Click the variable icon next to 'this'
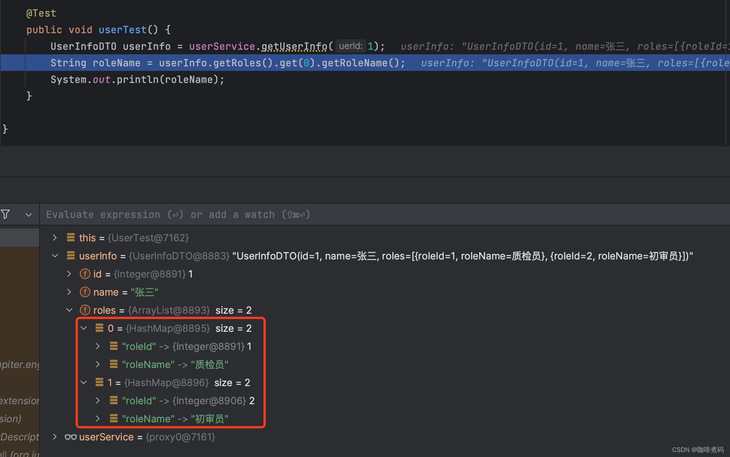The image size is (730, 457). pos(70,238)
